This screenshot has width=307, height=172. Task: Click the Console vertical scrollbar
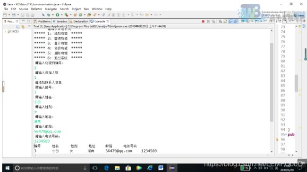[272, 82]
